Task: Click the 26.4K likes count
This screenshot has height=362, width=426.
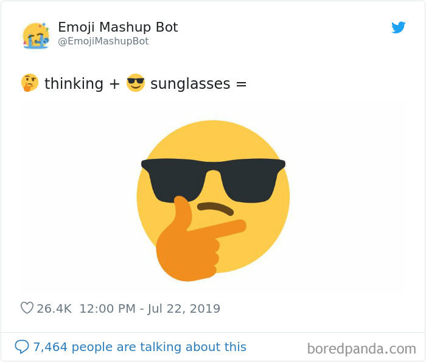Action: pos(54,308)
